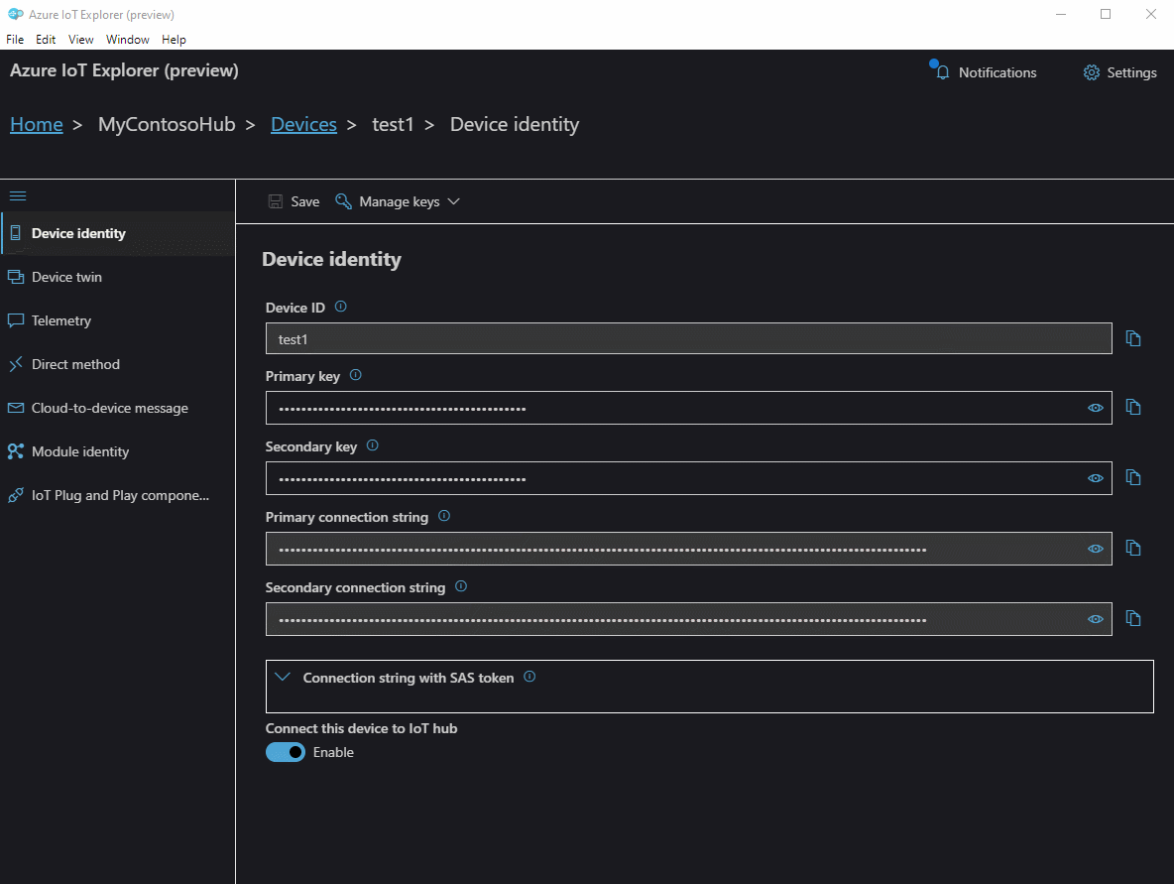Open the View menu
The image size is (1174, 884).
point(81,39)
